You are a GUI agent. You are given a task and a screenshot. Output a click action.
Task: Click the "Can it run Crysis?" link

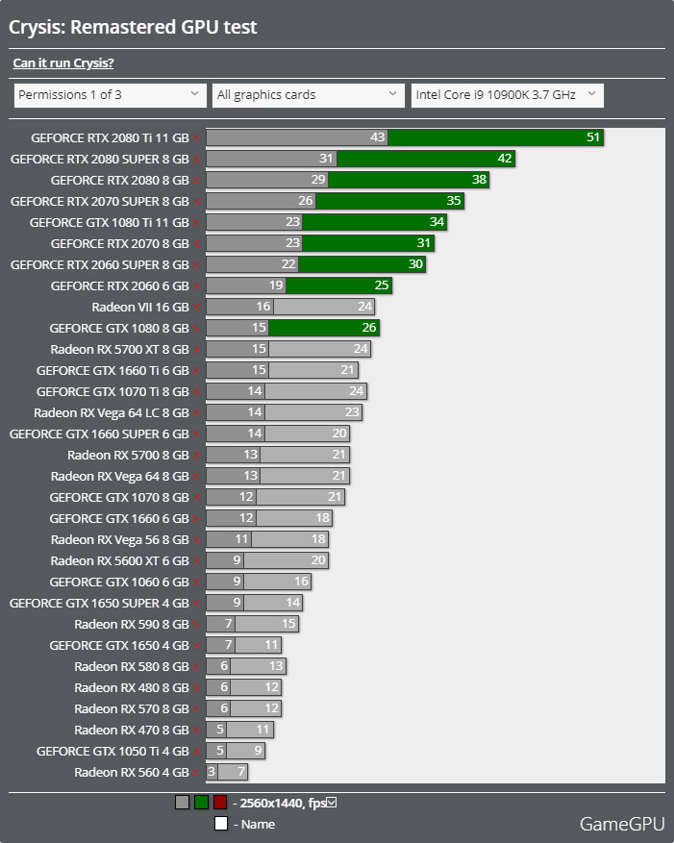(63, 62)
